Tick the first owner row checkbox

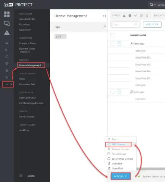pos(112,44)
